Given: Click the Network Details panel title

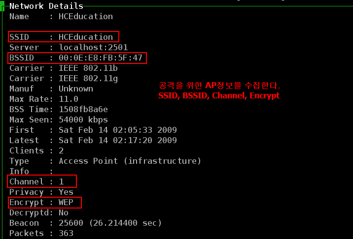Looking at the screenshot, I should coord(46,6).
